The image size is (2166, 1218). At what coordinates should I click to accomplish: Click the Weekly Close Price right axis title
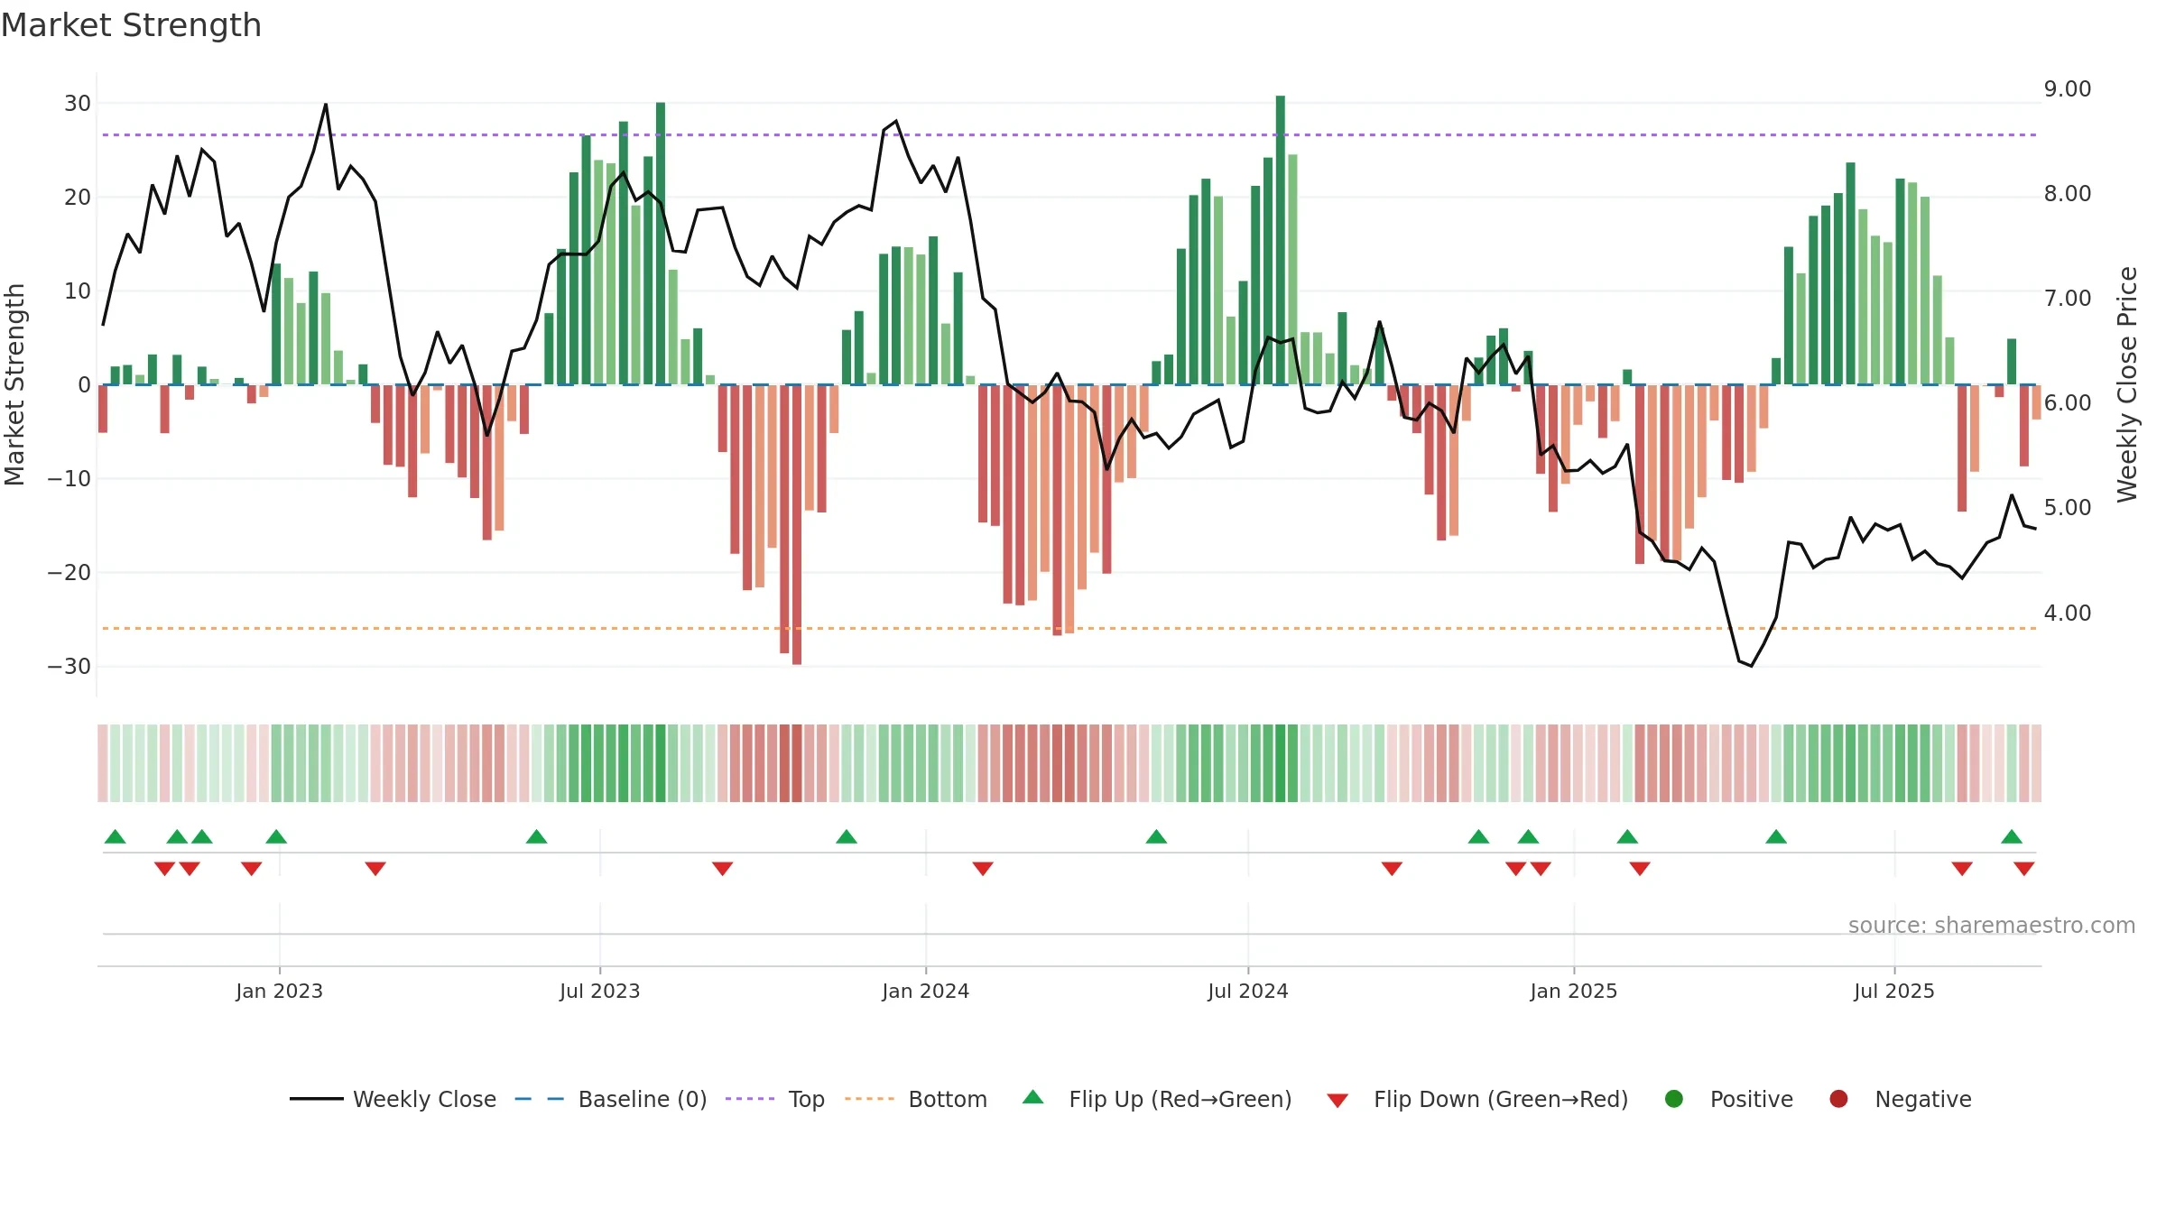point(2127,384)
